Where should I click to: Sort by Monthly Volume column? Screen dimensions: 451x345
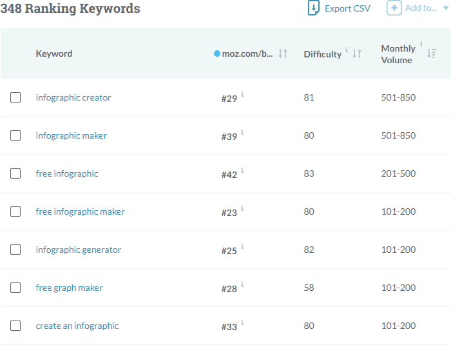pyautogui.click(x=432, y=54)
